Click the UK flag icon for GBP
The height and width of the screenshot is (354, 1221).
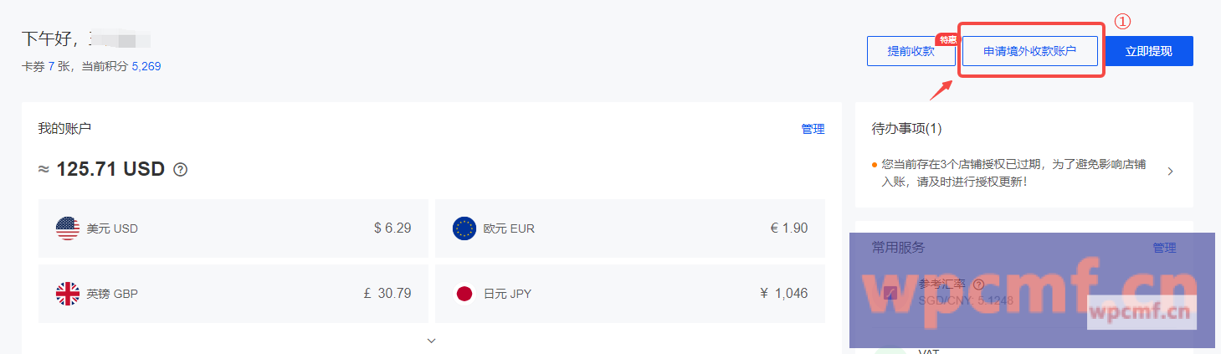click(68, 294)
